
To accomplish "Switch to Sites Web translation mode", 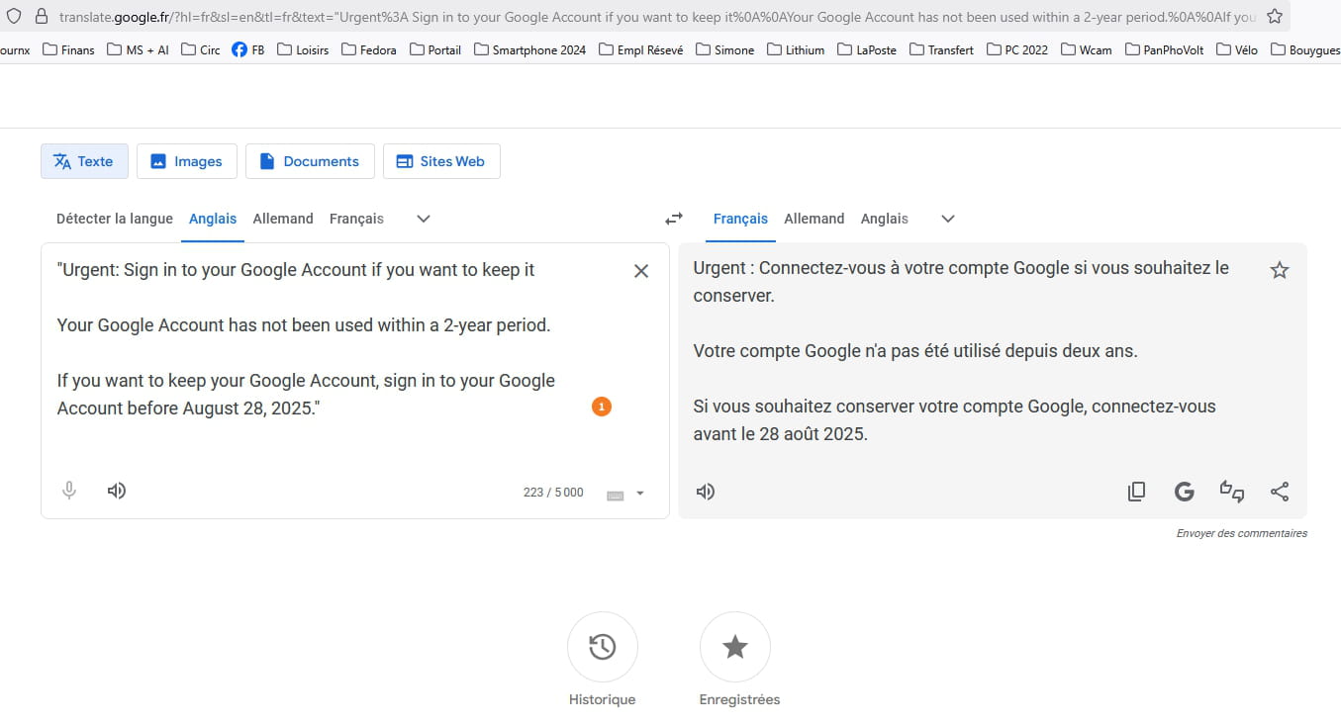I will click(x=441, y=161).
